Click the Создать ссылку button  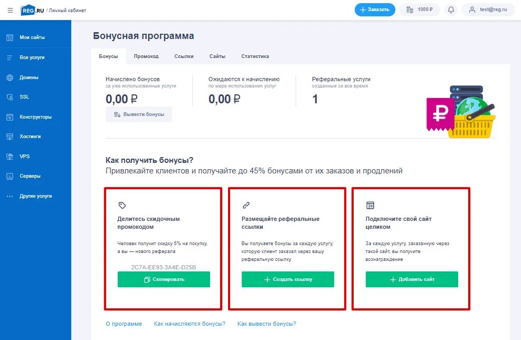[x=288, y=279]
